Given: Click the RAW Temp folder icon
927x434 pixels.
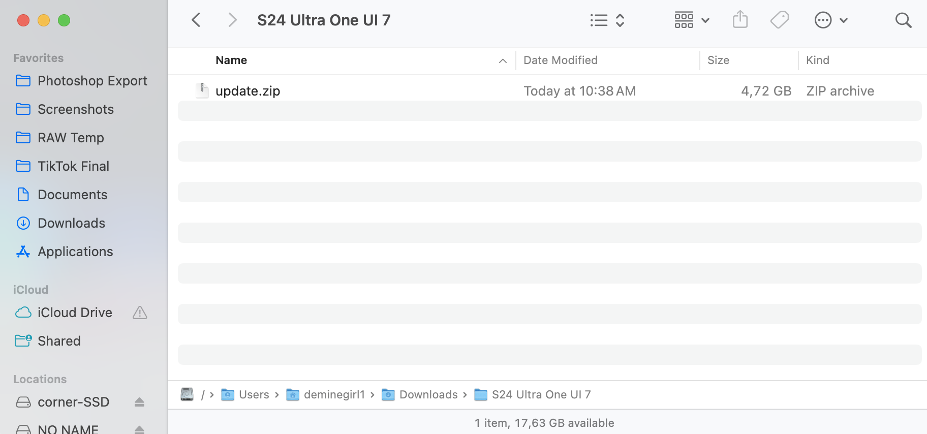Looking at the screenshot, I should pos(23,137).
